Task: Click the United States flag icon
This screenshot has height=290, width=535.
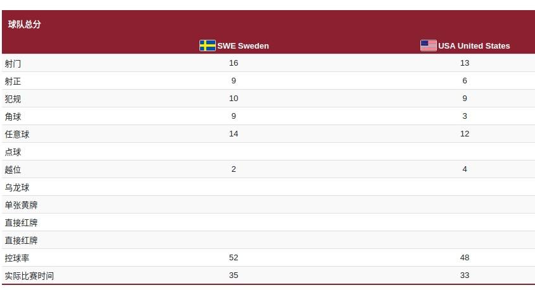Action: (429, 45)
